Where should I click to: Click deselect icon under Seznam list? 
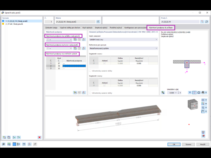(19, 137)
